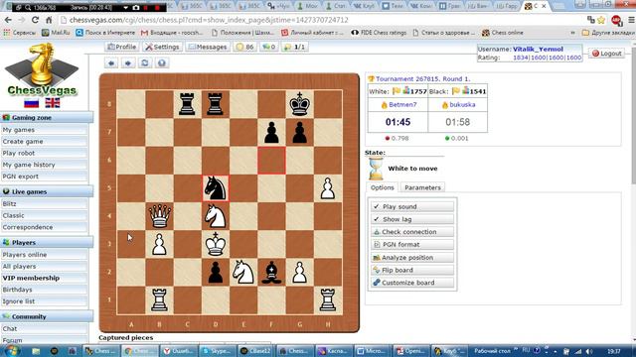This screenshot has width=636, height=357.
Task: Click Check connection button
Action: point(412,232)
